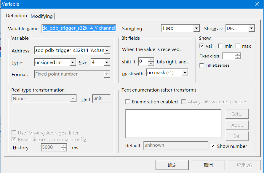Toggle the 'Show number' checkbox
The width and height of the screenshot is (264, 173).
(x=213, y=146)
